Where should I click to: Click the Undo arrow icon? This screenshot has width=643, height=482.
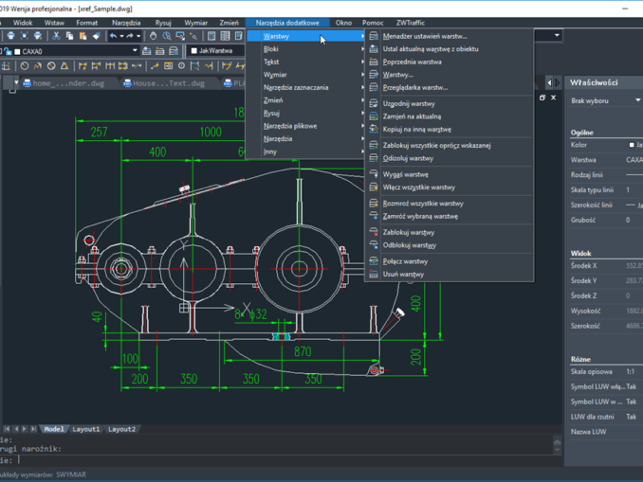113,36
